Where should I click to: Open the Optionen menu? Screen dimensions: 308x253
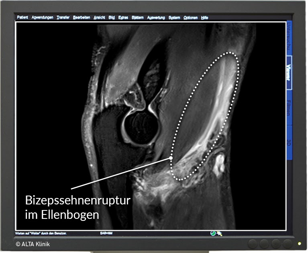(190, 18)
